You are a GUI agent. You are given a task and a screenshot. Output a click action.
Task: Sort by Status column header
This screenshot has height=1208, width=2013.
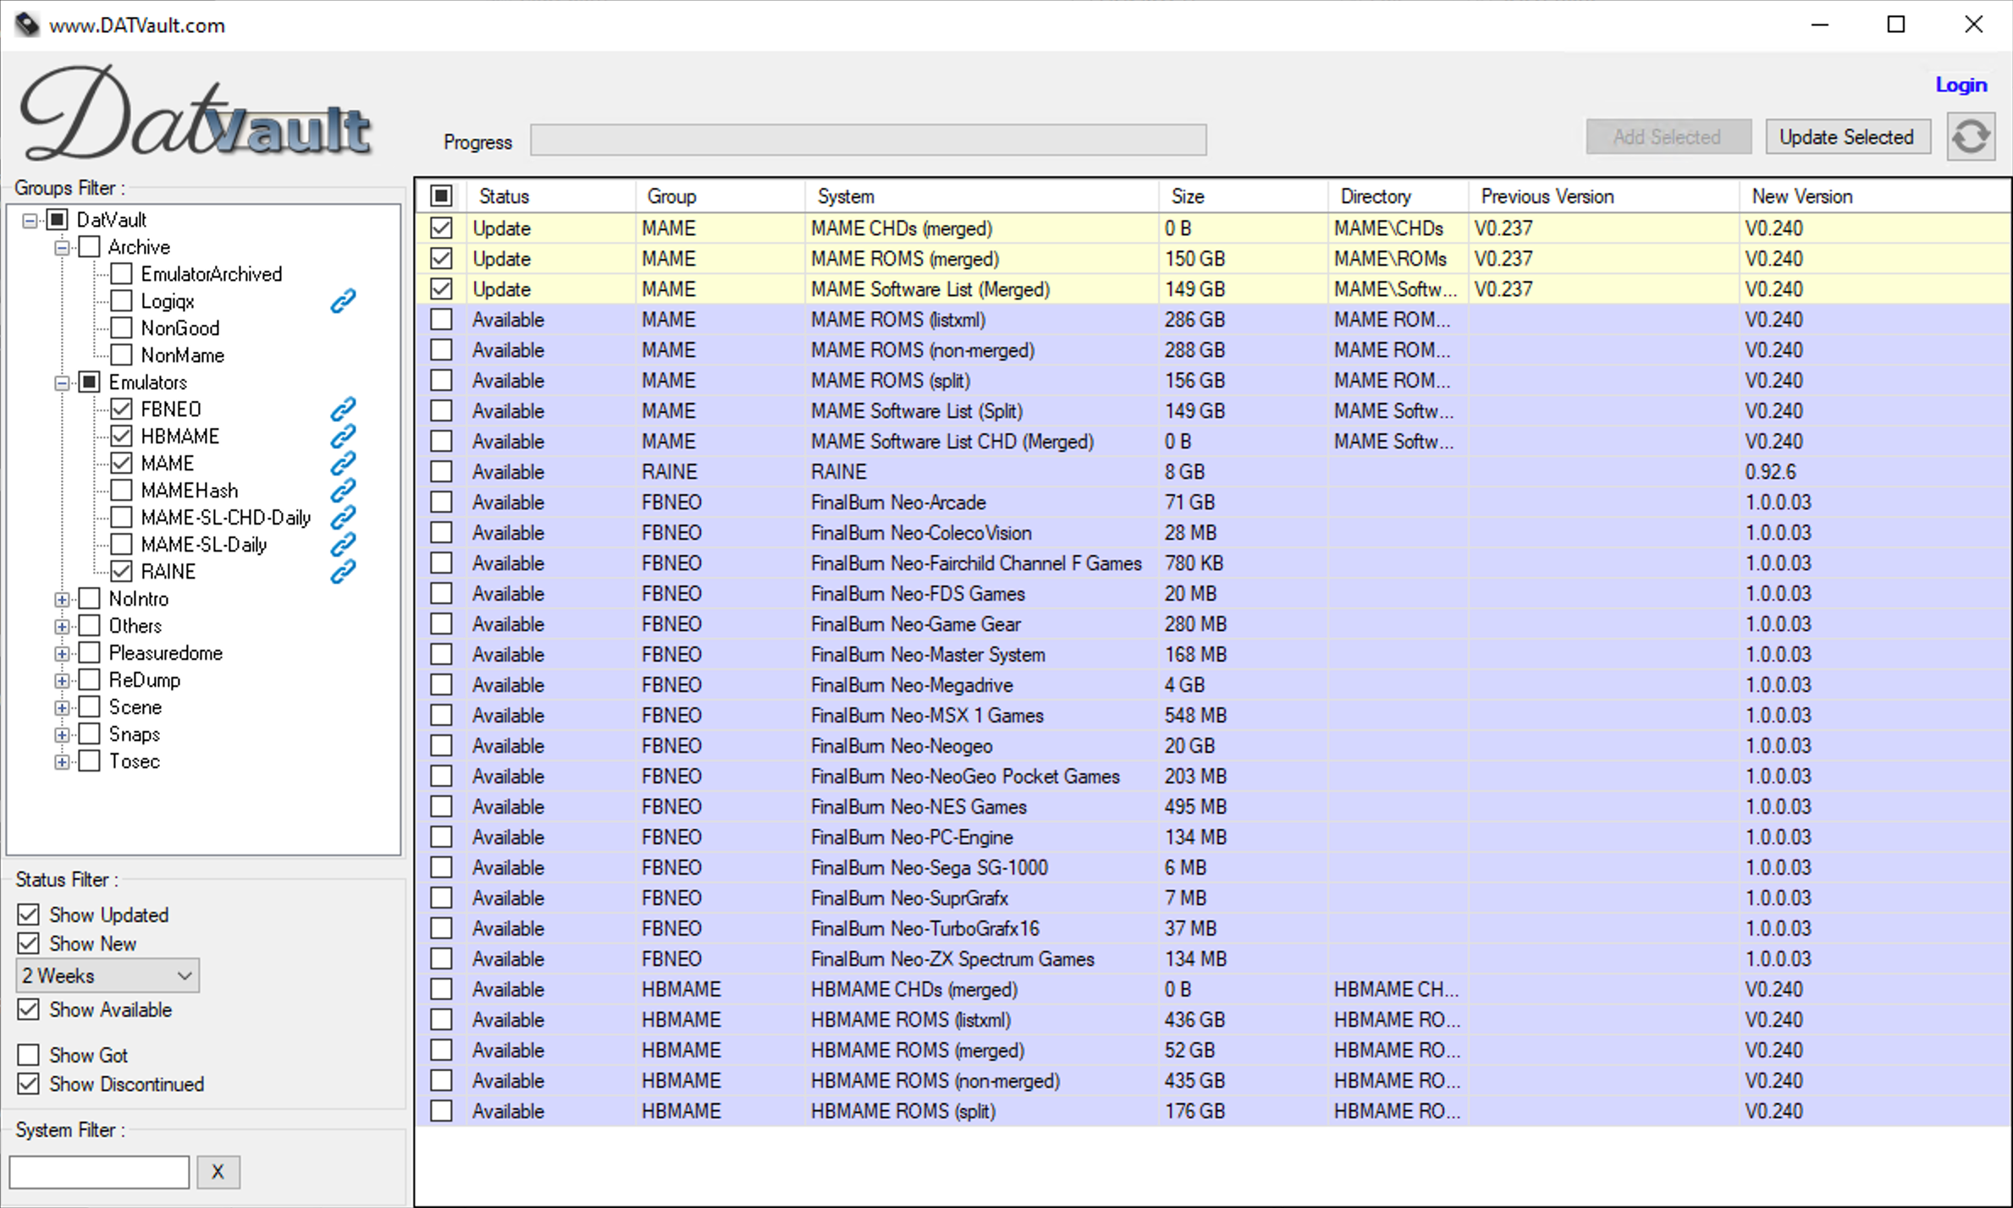(x=550, y=196)
